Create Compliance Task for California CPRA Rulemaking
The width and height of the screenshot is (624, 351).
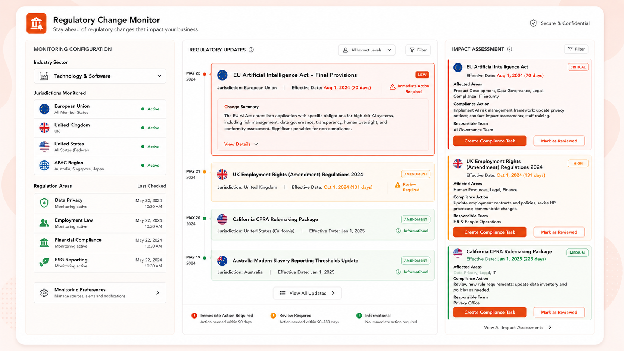(490, 312)
